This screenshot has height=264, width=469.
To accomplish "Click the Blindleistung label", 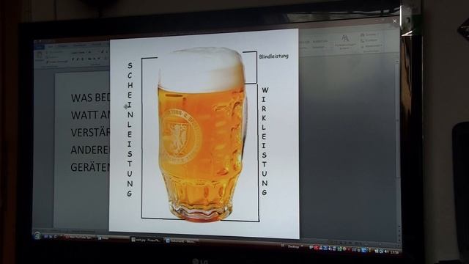I will [273, 56].
